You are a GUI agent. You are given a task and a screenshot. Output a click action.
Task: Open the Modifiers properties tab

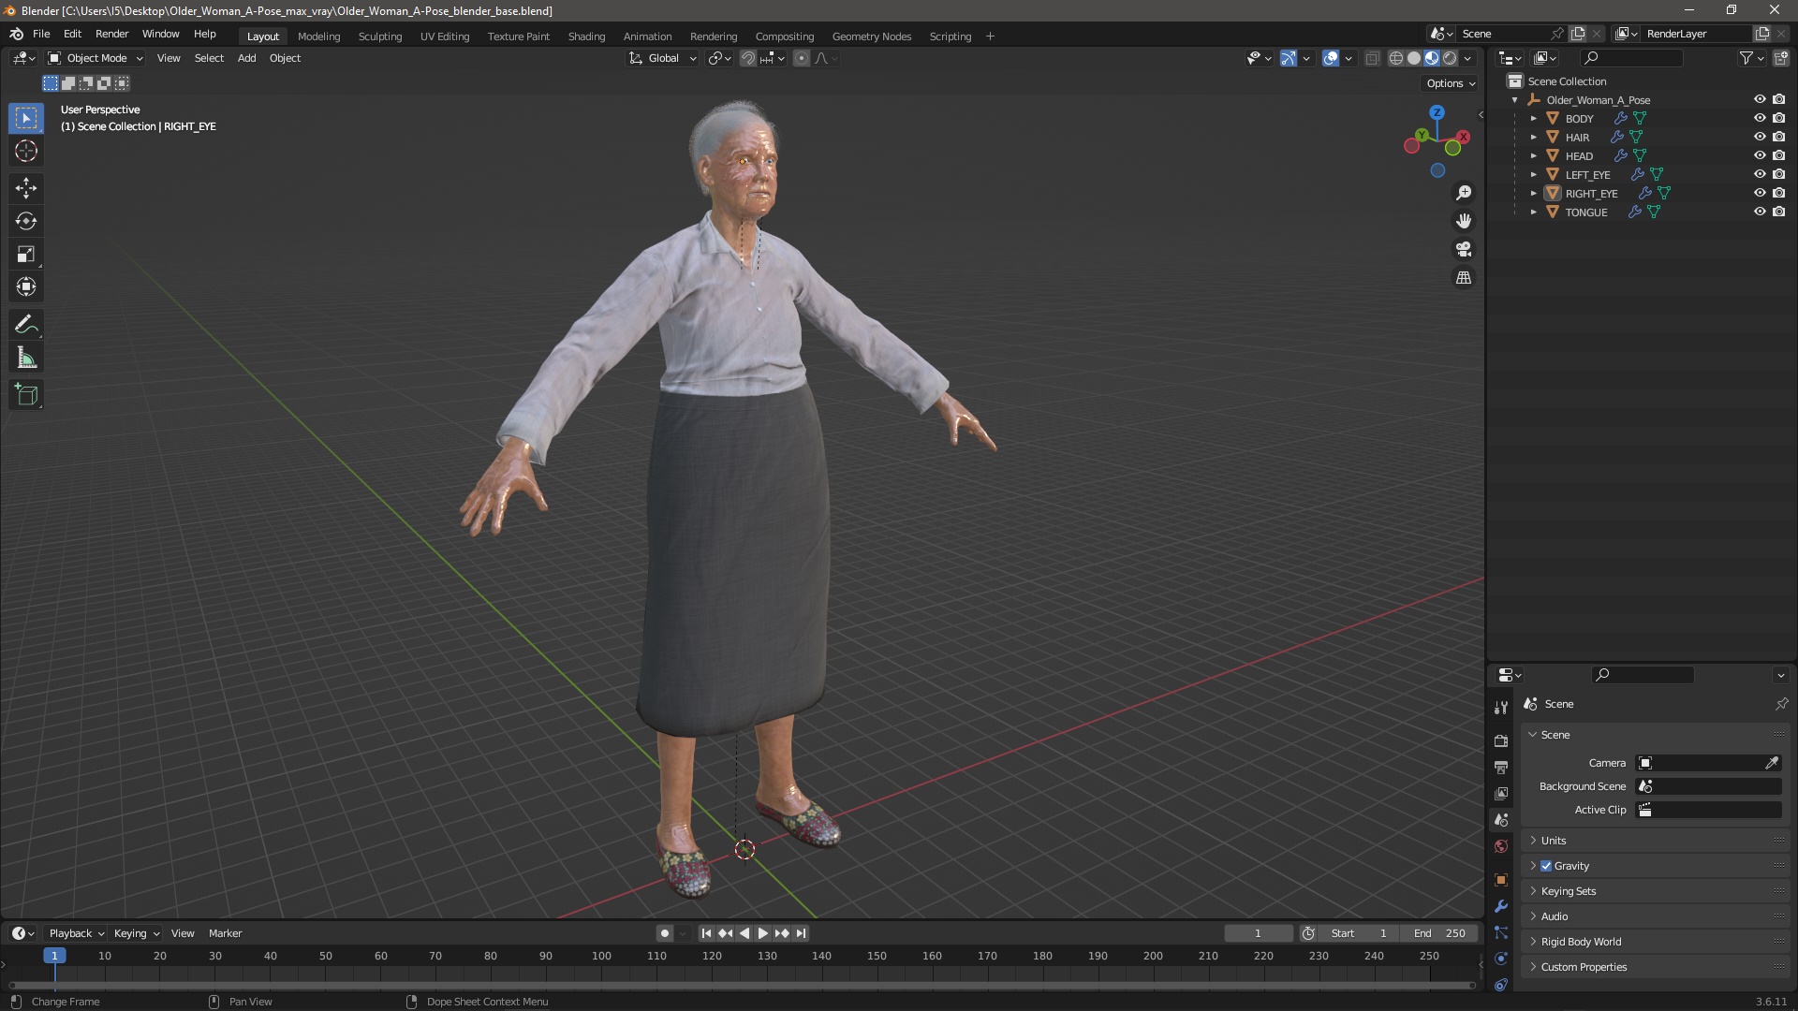1501,906
